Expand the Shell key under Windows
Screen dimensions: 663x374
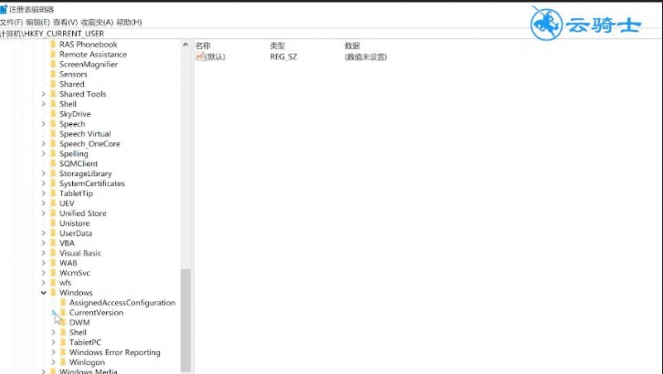tap(54, 332)
